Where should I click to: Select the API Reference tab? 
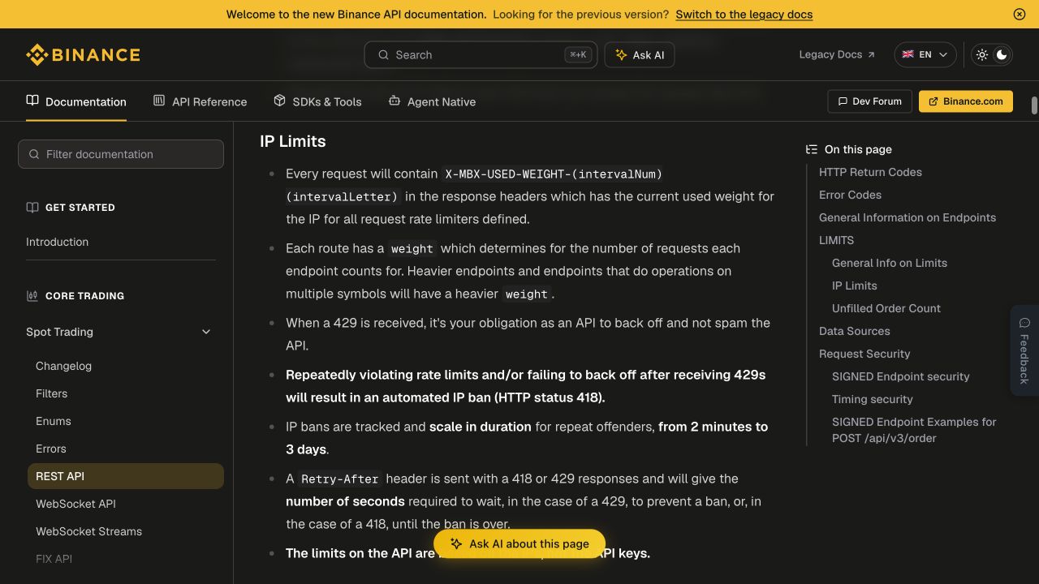tap(200, 101)
